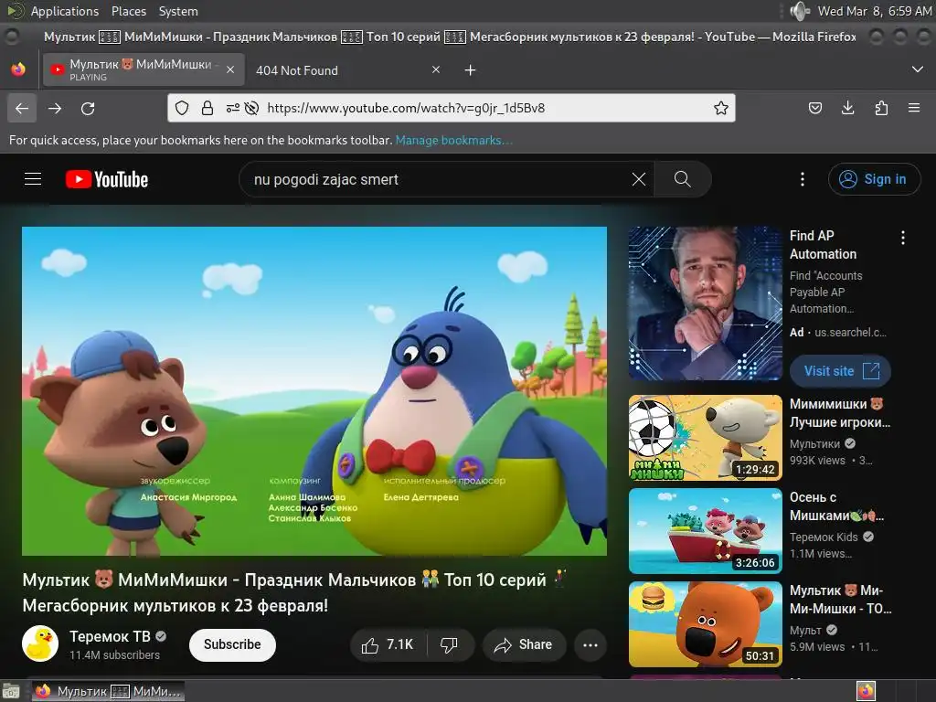Click the volume icon in system panel

pos(799,11)
